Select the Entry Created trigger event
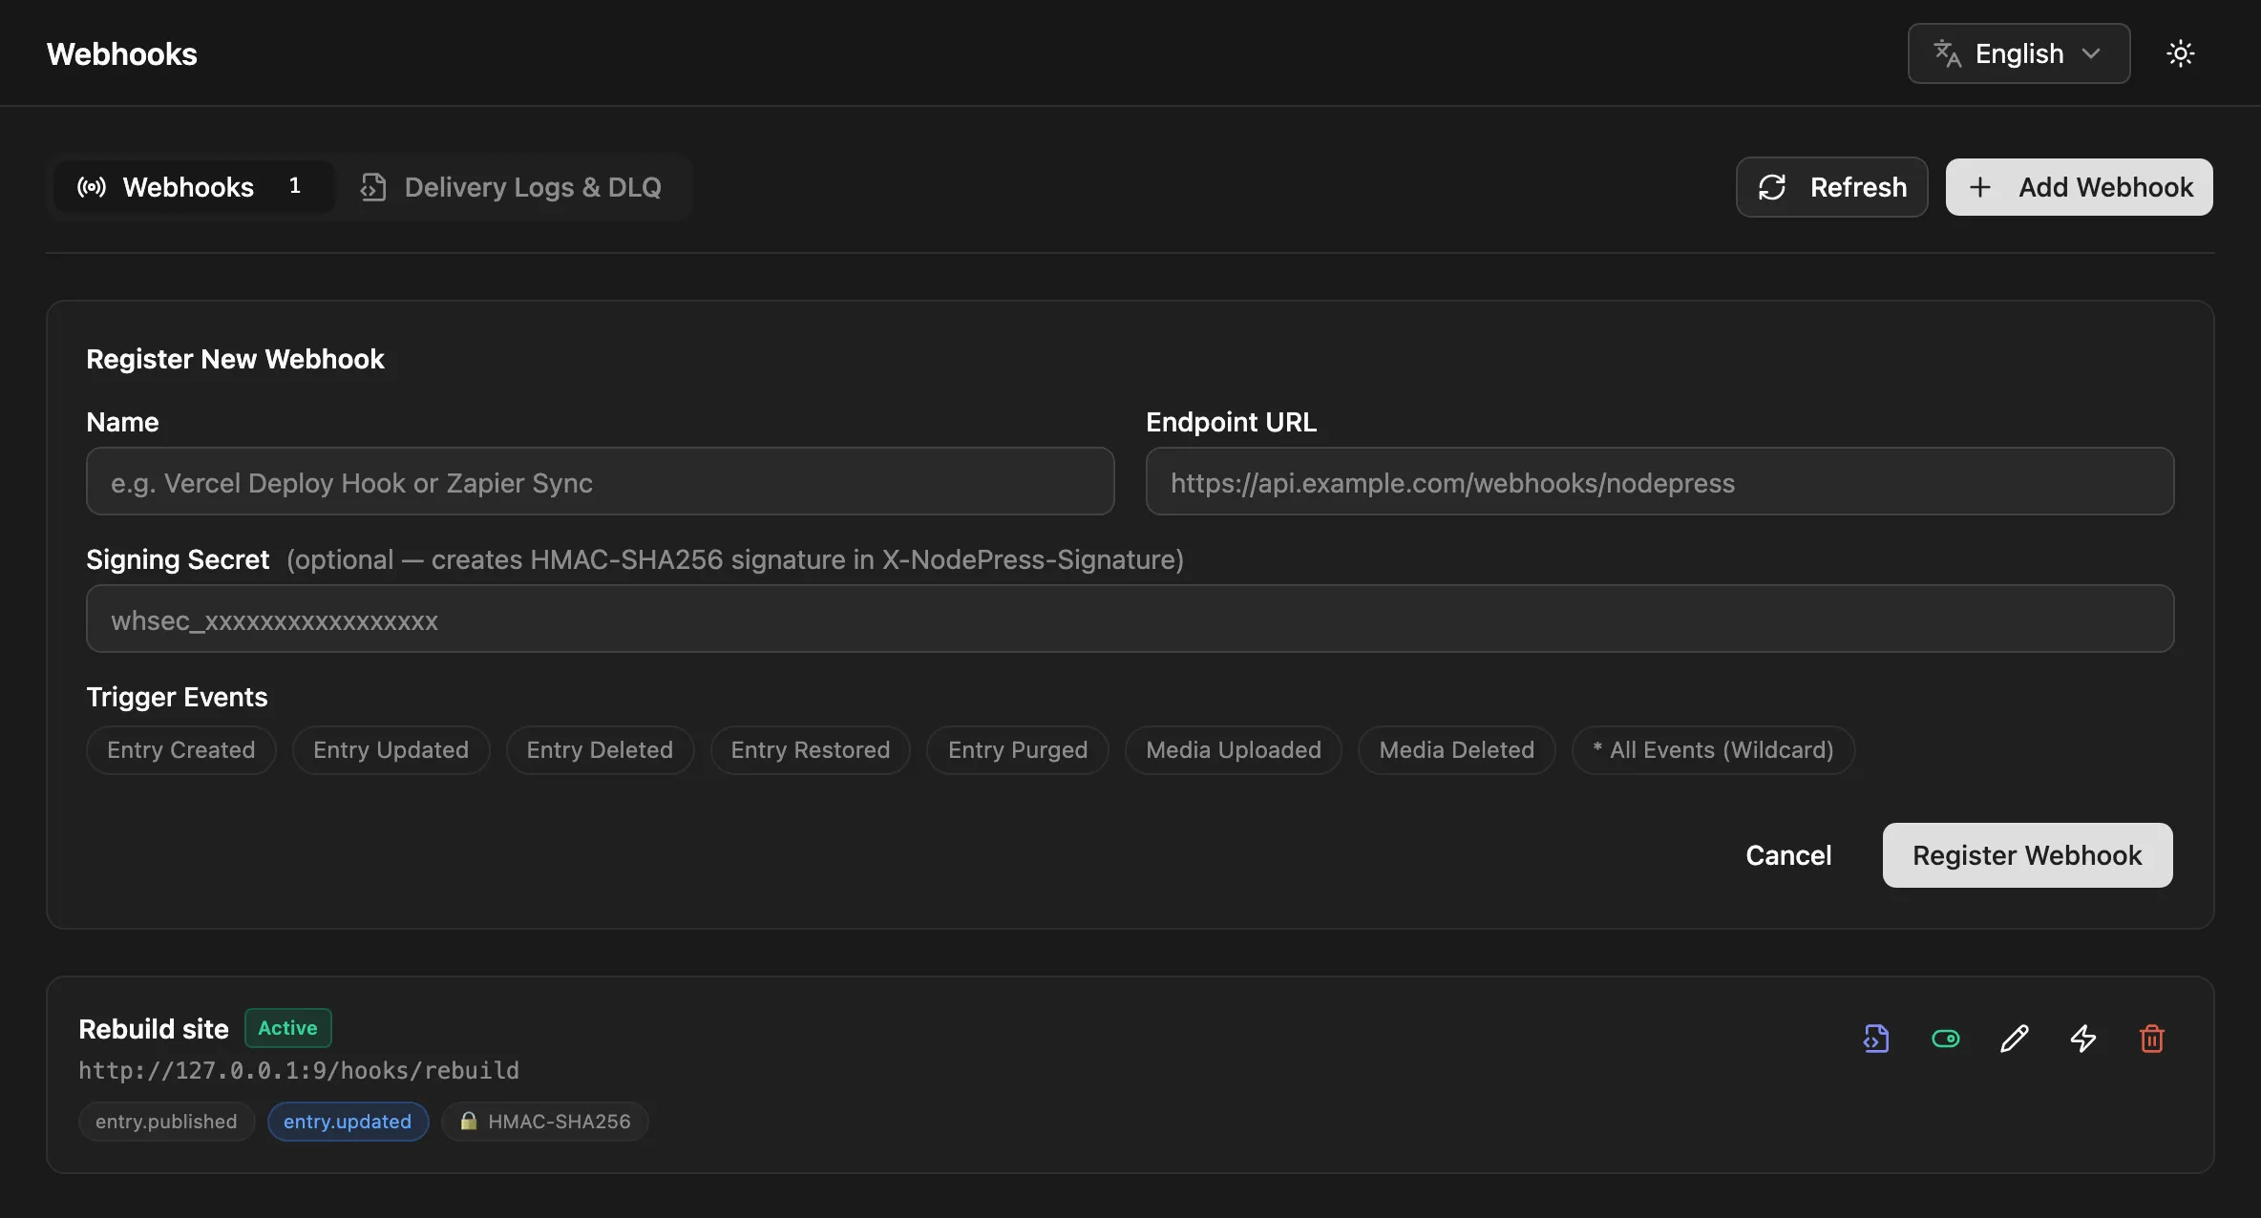Screen dimensions: 2261x1218 (181, 750)
